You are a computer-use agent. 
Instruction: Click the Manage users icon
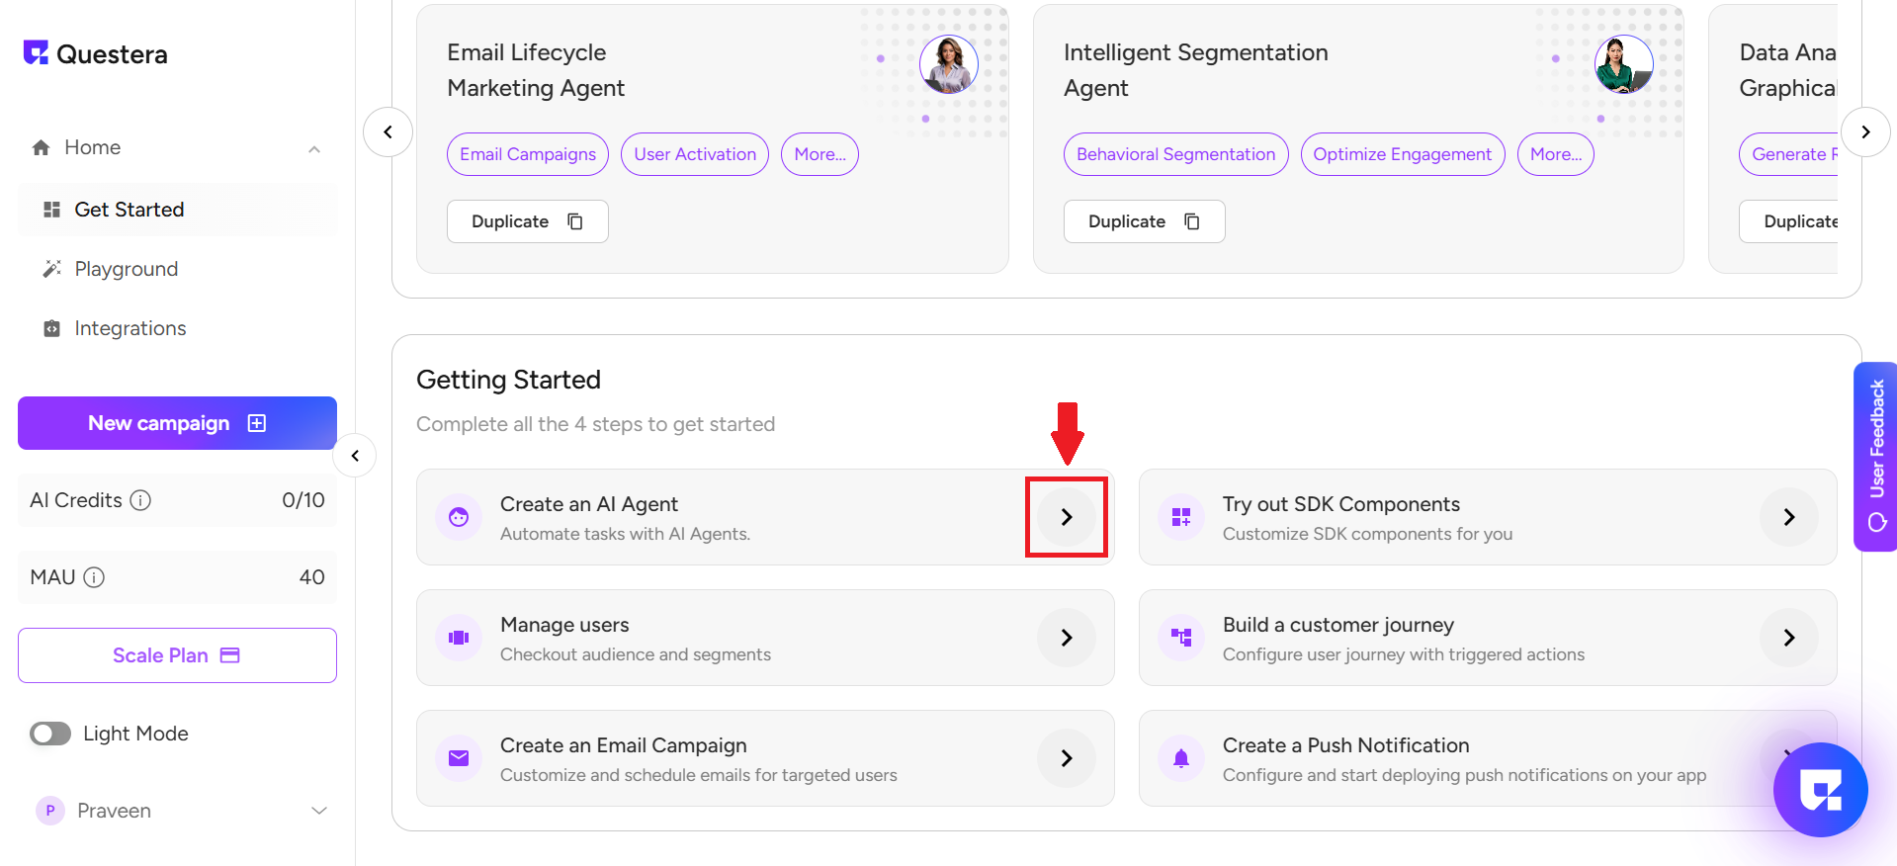(x=459, y=638)
